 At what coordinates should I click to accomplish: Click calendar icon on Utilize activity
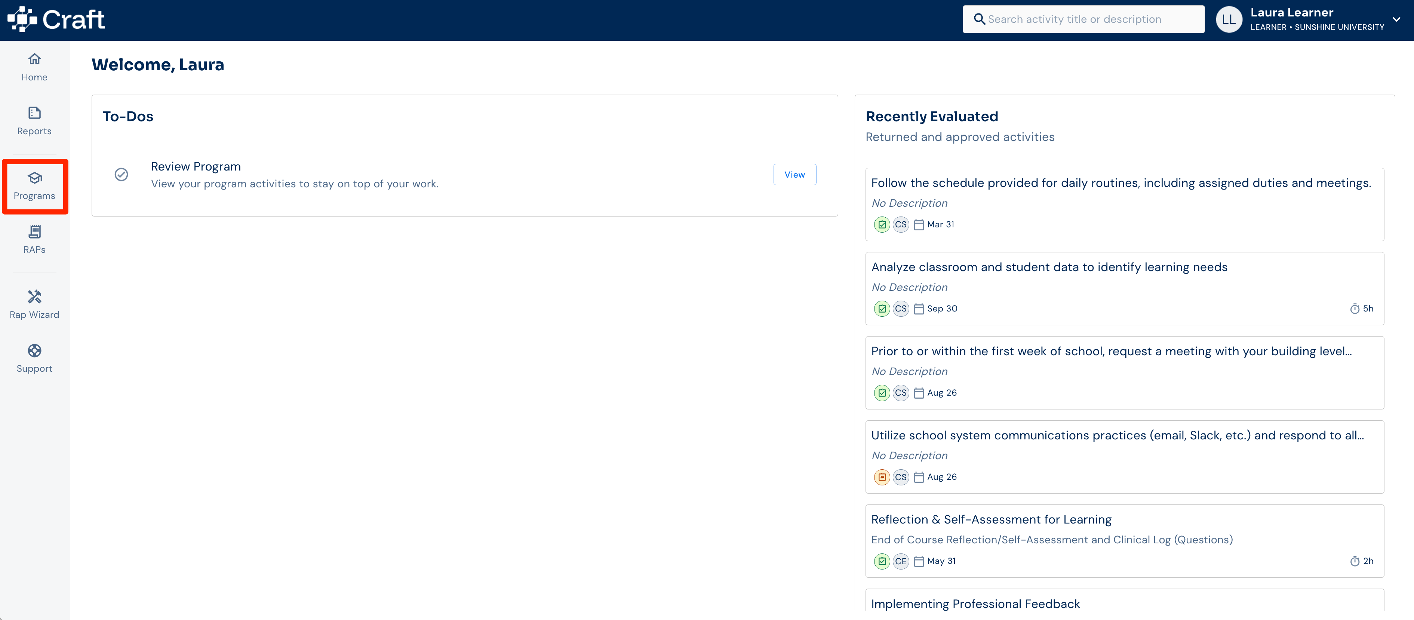pyautogui.click(x=918, y=477)
